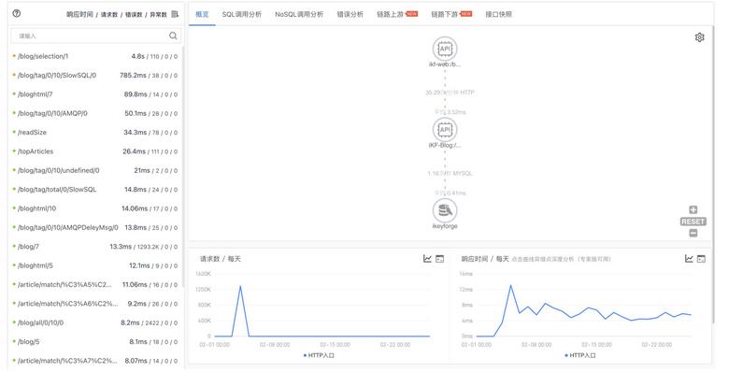Select the /bloghtml/10 row
Screen dimensions: 729x372
pyautogui.click(x=95, y=208)
